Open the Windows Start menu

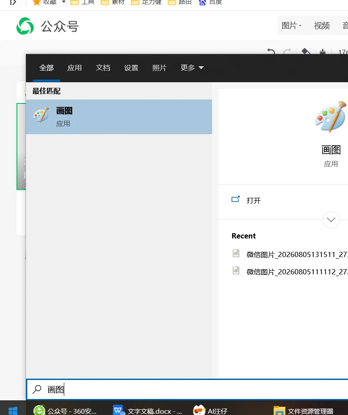click(13, 411)
